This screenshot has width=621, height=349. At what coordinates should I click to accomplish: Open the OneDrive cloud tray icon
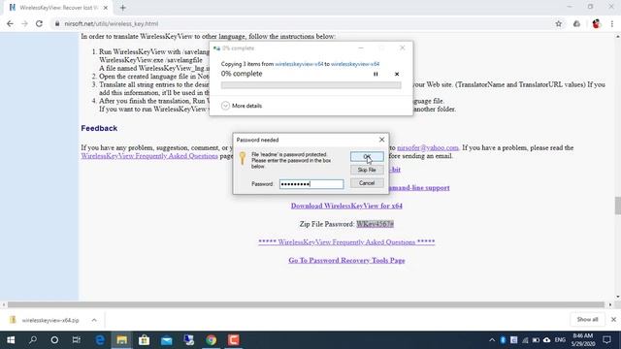point(547,340)
